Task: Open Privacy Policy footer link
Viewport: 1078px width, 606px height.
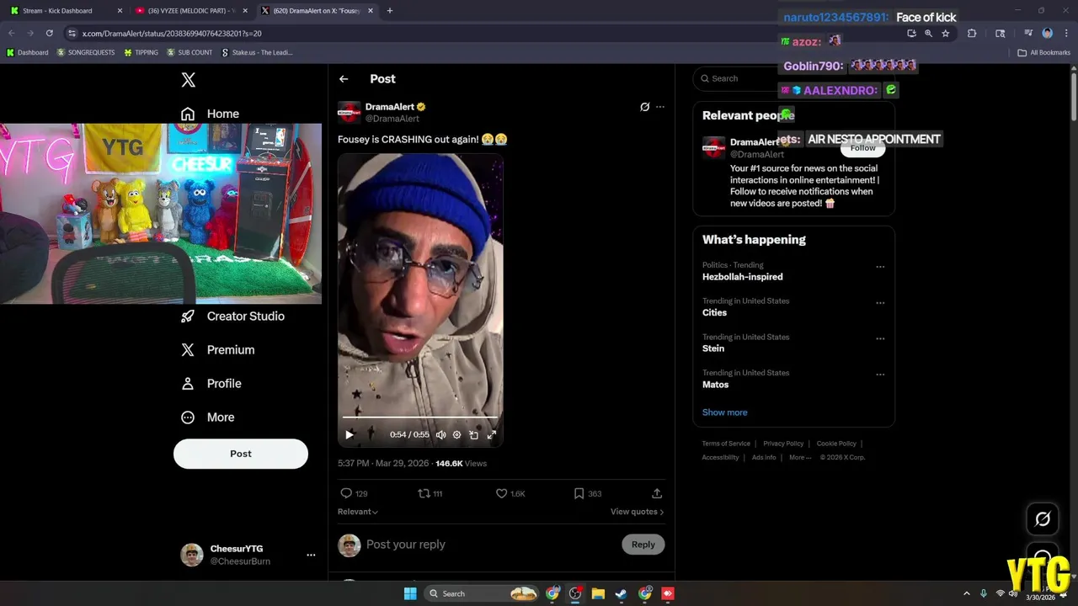Action: coord(783,444)
